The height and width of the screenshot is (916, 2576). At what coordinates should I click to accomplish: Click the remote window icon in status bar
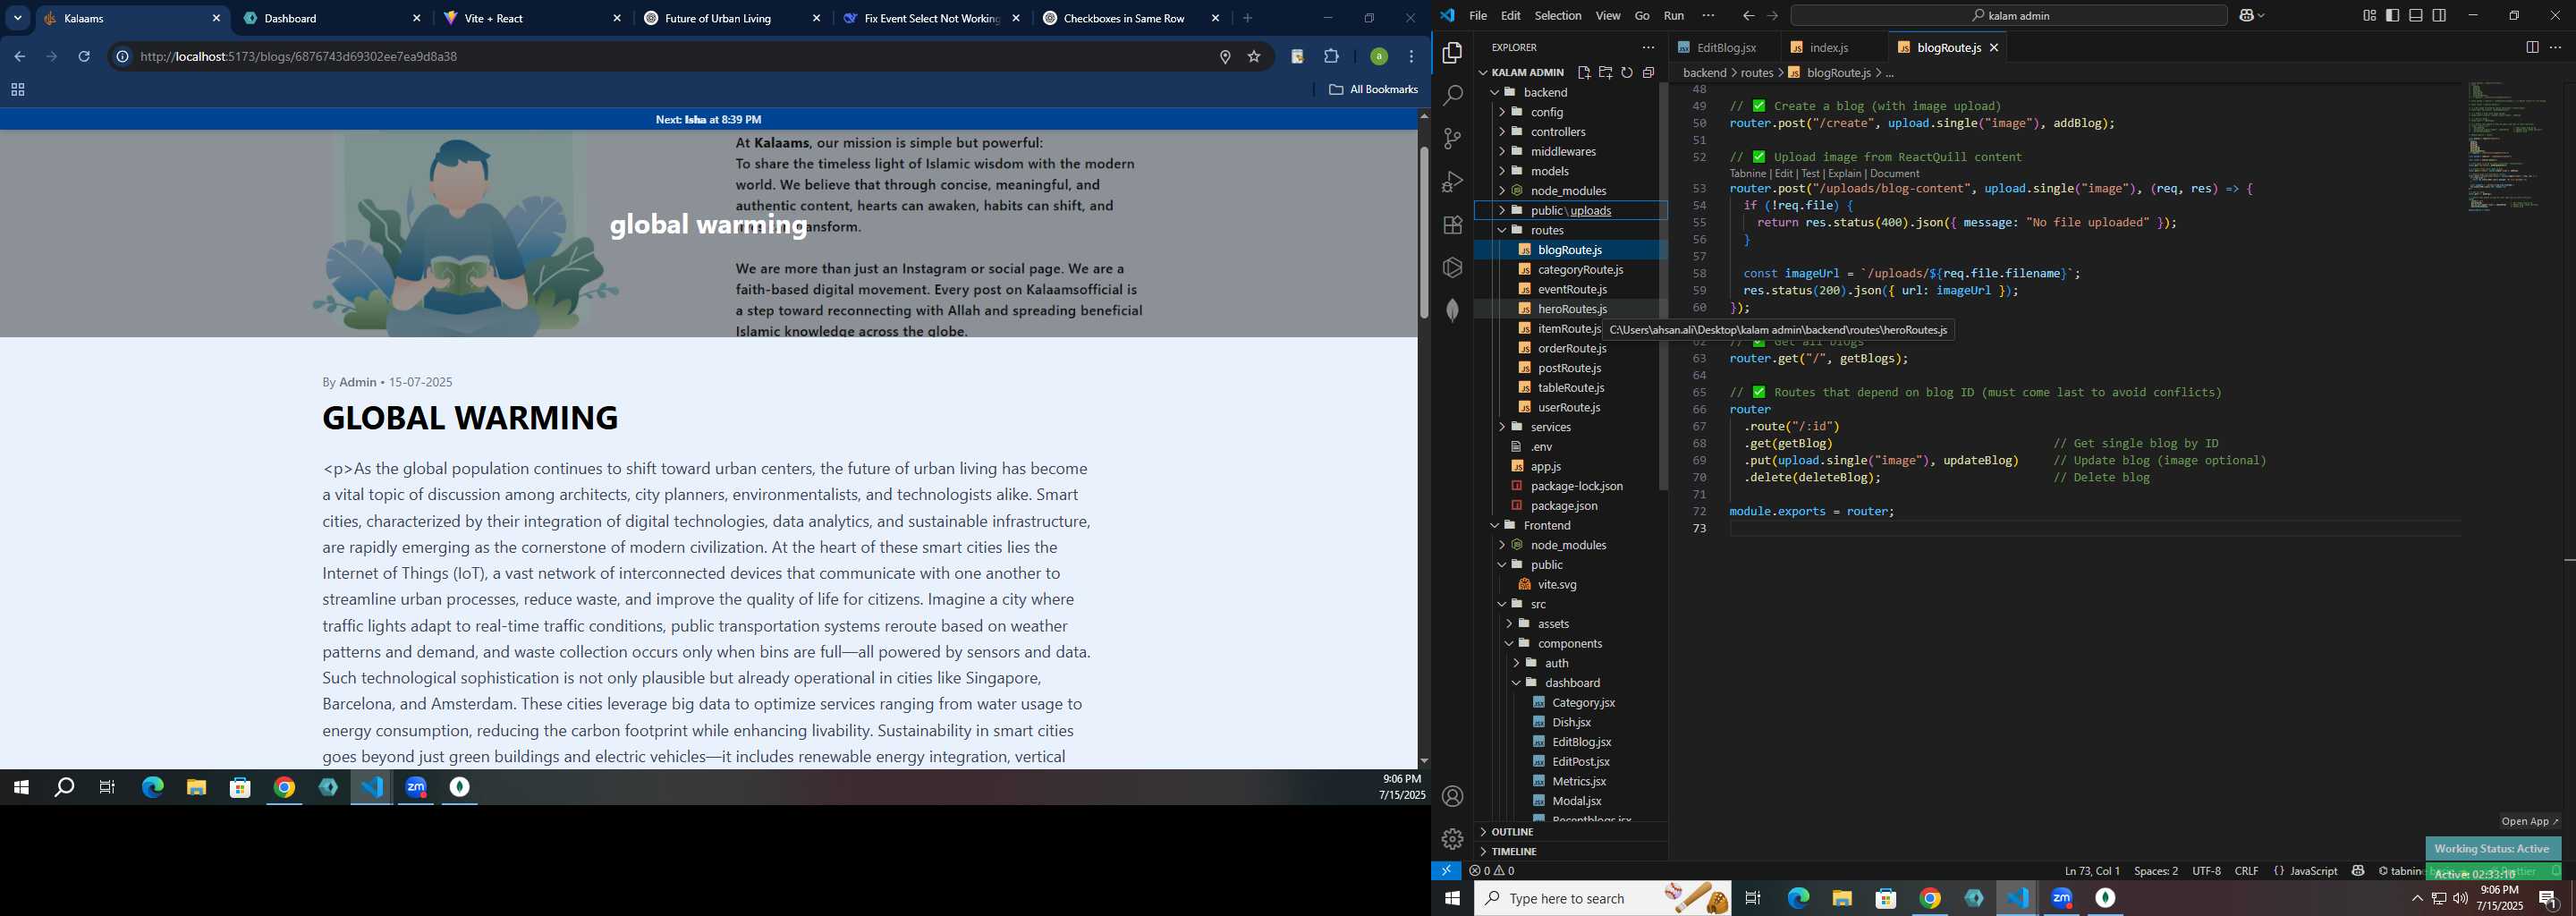[x=1446, y=871]
